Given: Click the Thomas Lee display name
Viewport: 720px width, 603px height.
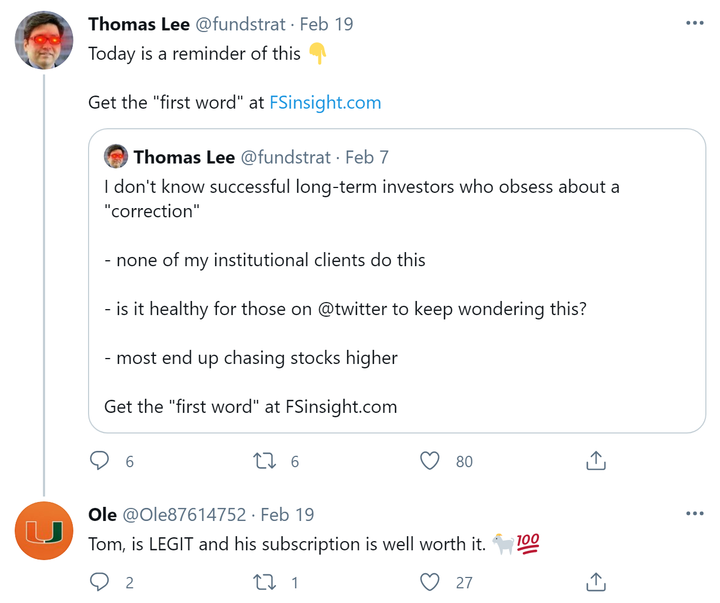Looking at the screenshot, I should (x=139, y=24).
